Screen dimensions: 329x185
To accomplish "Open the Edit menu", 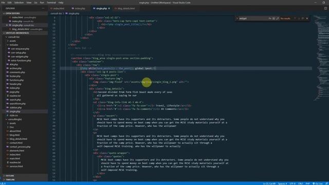I will pos(9,3).
